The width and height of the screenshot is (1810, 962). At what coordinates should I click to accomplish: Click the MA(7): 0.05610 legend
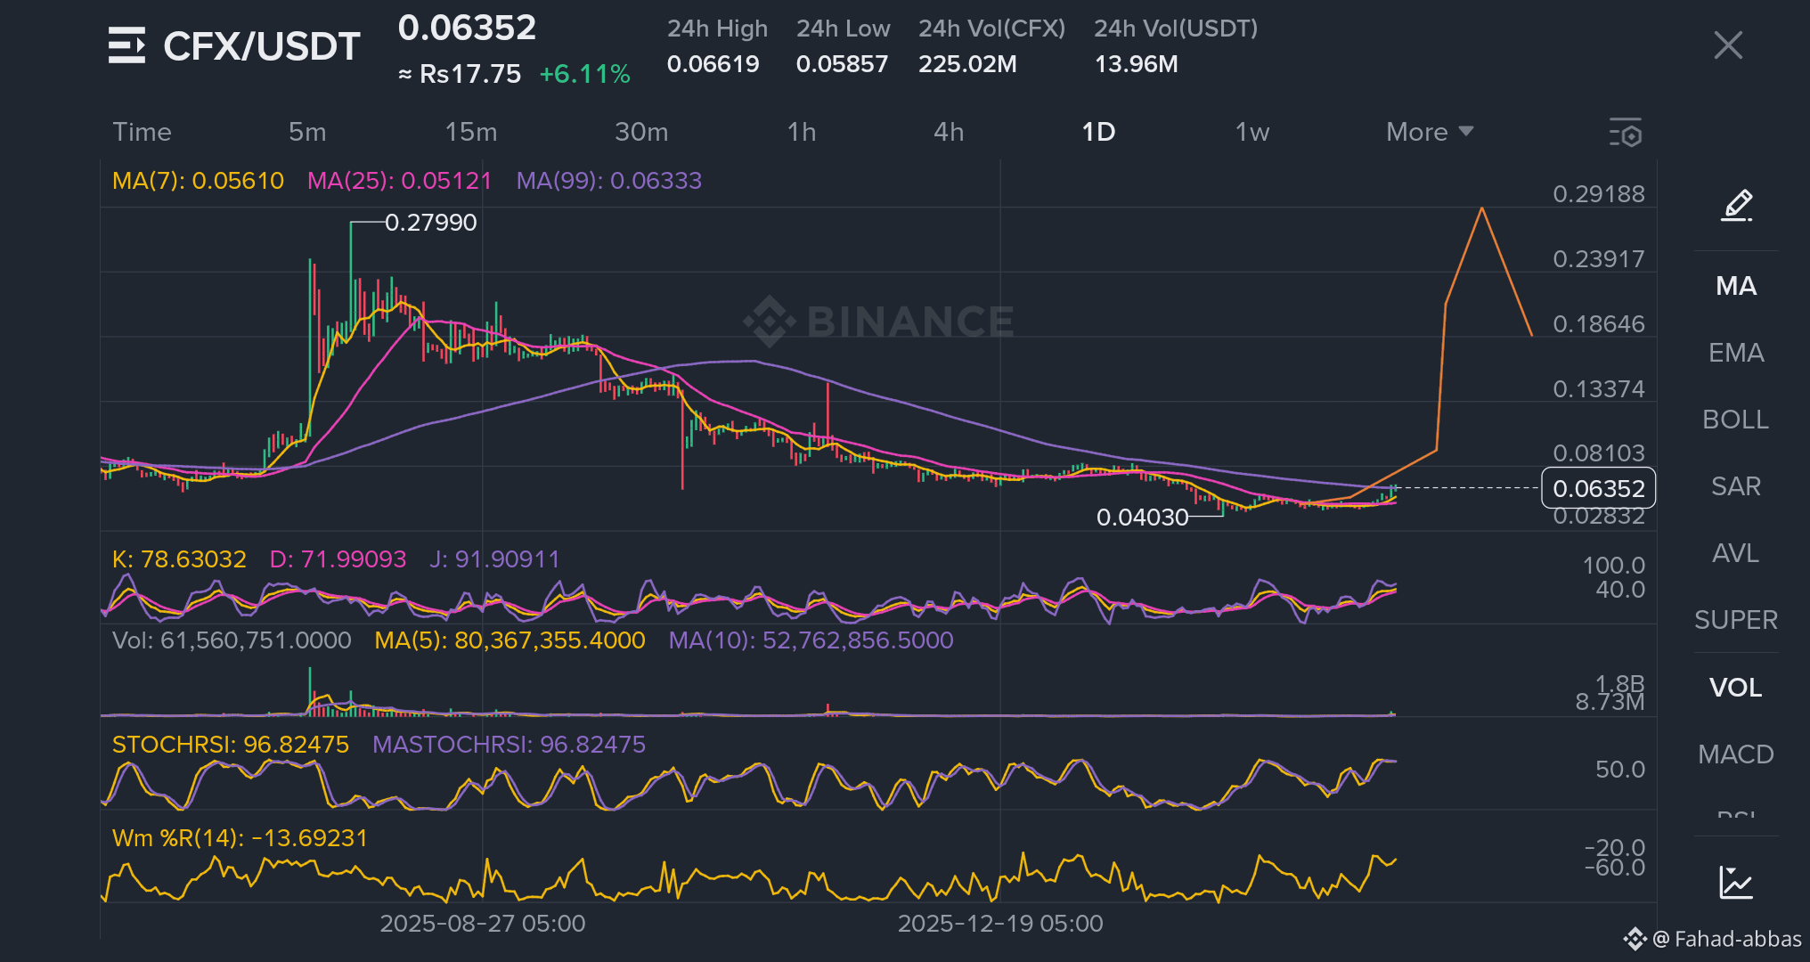pyautogui.click(x=198, y=181)
